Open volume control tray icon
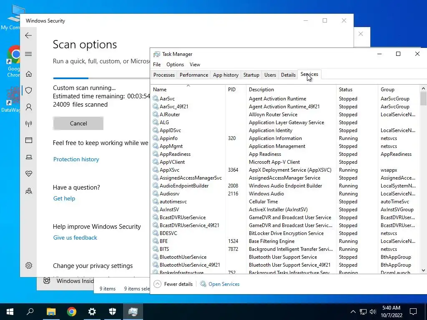 click(373, 312)
